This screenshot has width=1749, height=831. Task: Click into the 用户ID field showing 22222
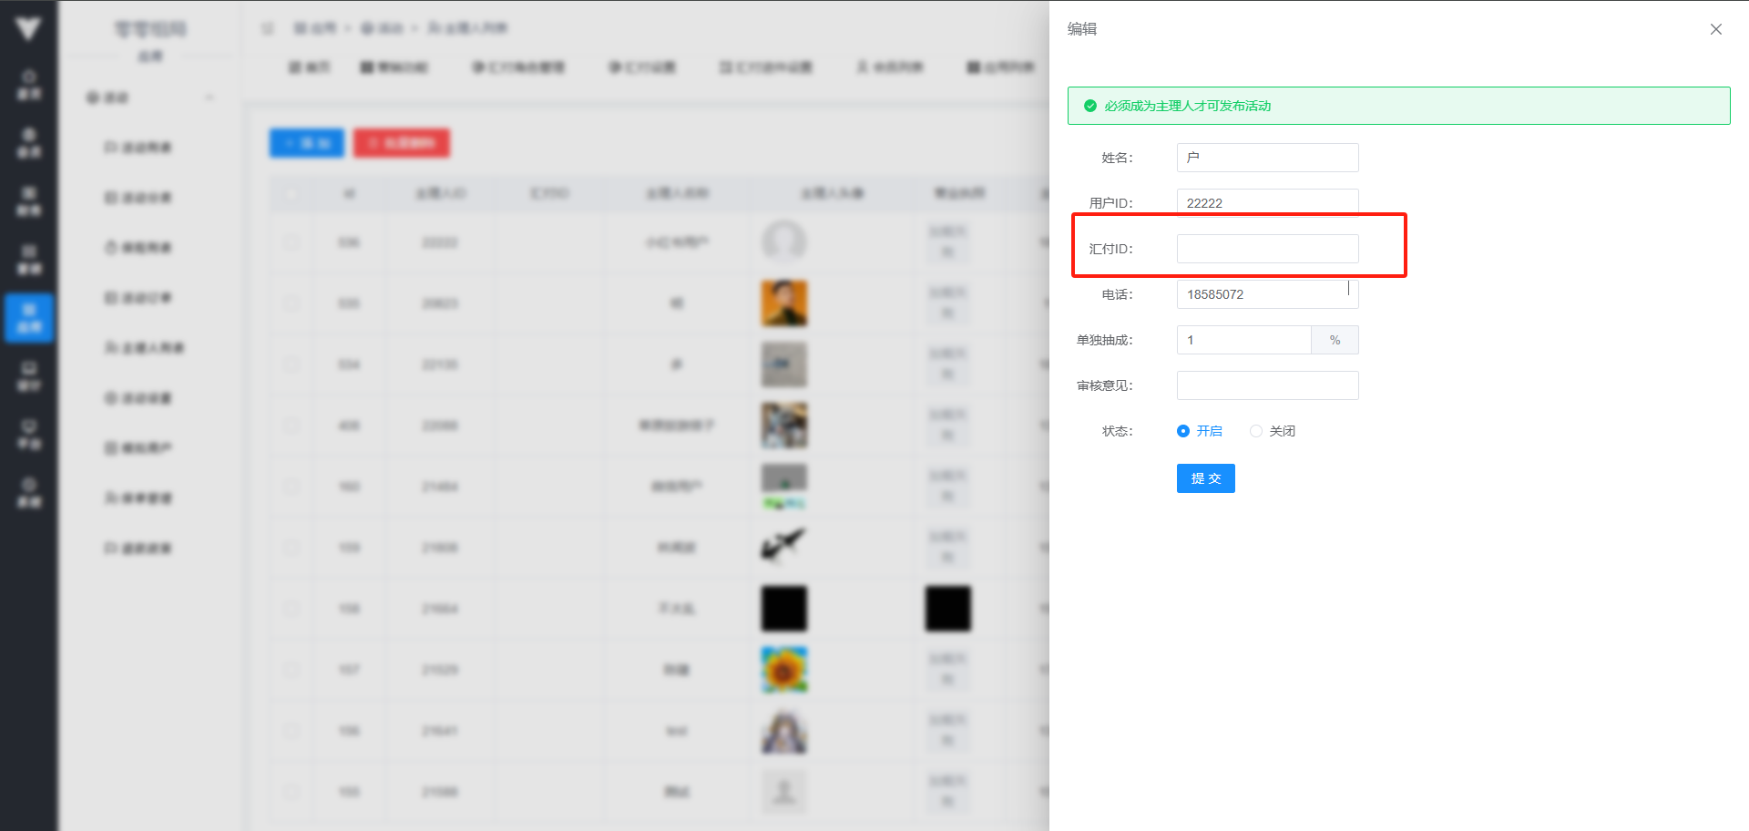pyautogui.click(x=1266, y=202)
